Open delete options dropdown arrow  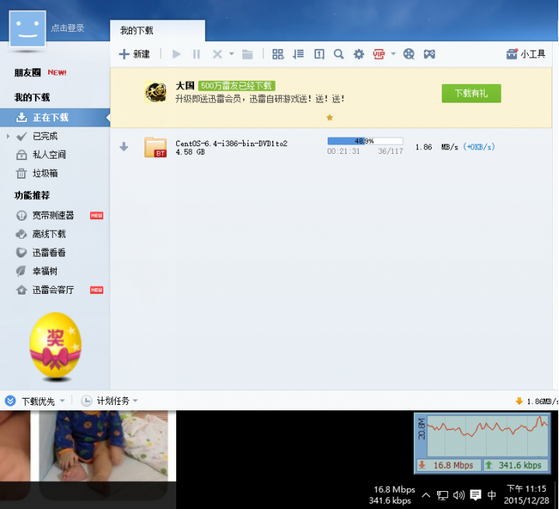coord(231,54)
